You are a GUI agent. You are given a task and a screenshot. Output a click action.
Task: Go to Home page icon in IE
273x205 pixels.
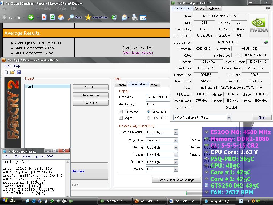tap(61, 17)
